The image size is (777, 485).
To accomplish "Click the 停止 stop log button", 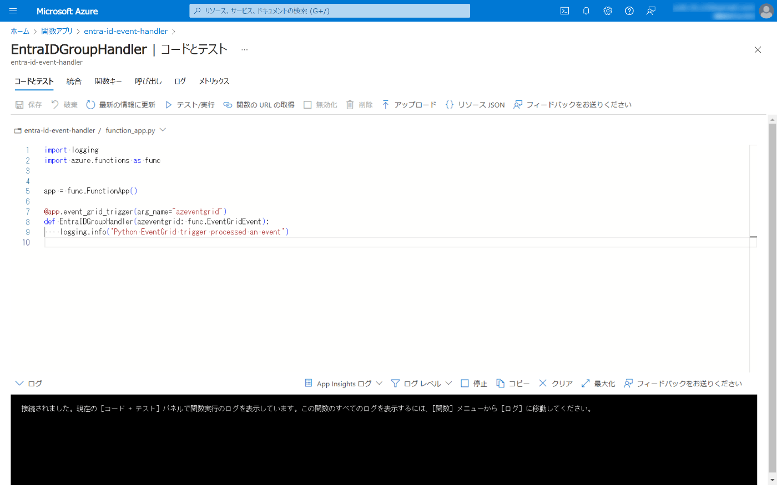I will tap(474, 384).
